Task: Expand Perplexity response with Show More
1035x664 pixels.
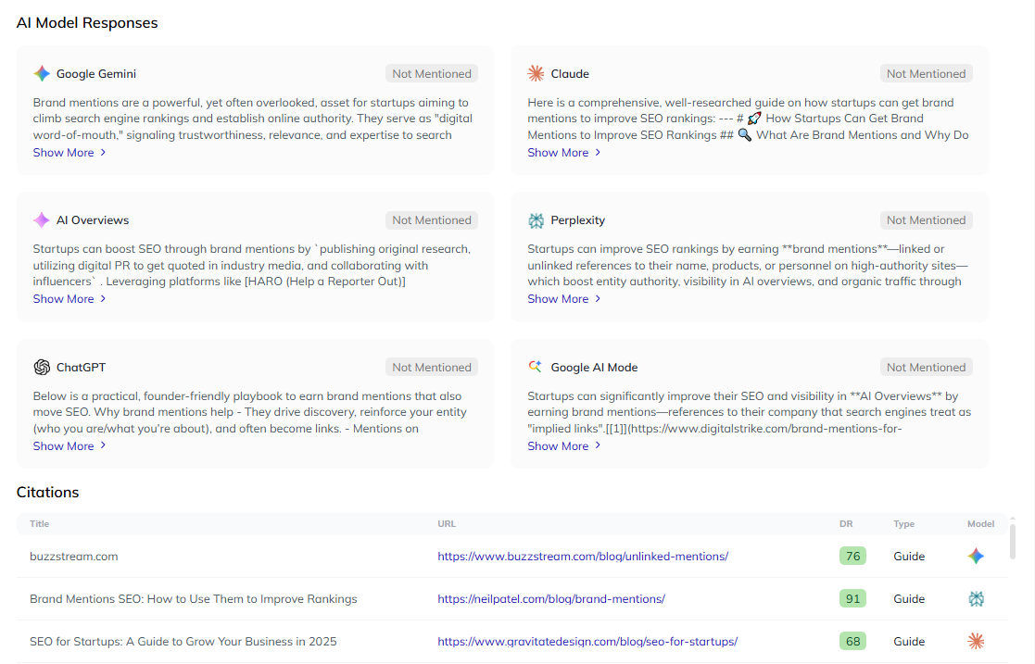Action: [563, 299]
